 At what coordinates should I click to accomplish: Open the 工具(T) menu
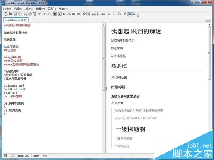point(52,9)
